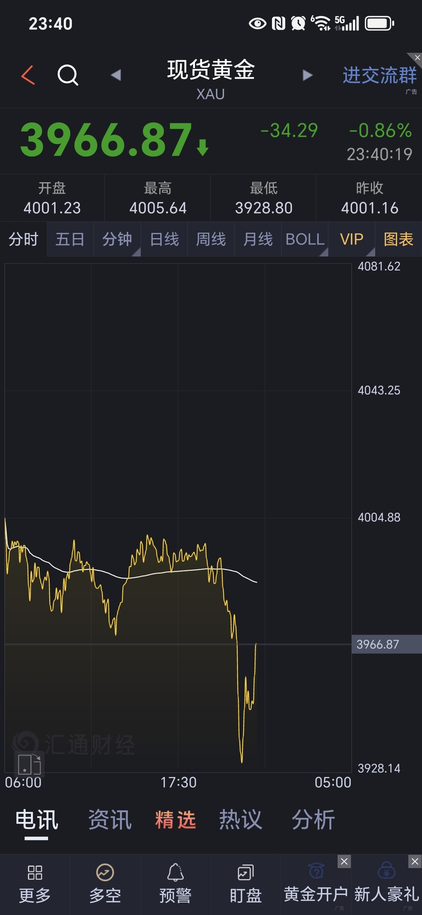
Task: Tap the battery icon in status bar
Action: pos(379,23)
